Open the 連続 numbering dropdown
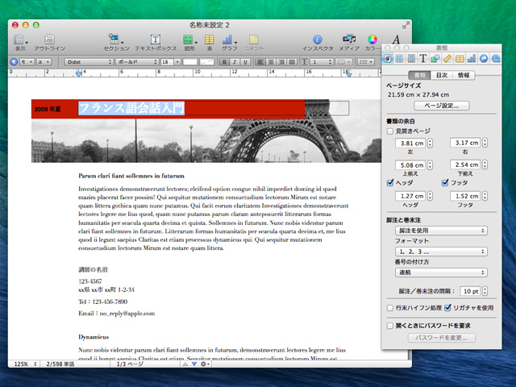The image size is (516, 387). 441,273
